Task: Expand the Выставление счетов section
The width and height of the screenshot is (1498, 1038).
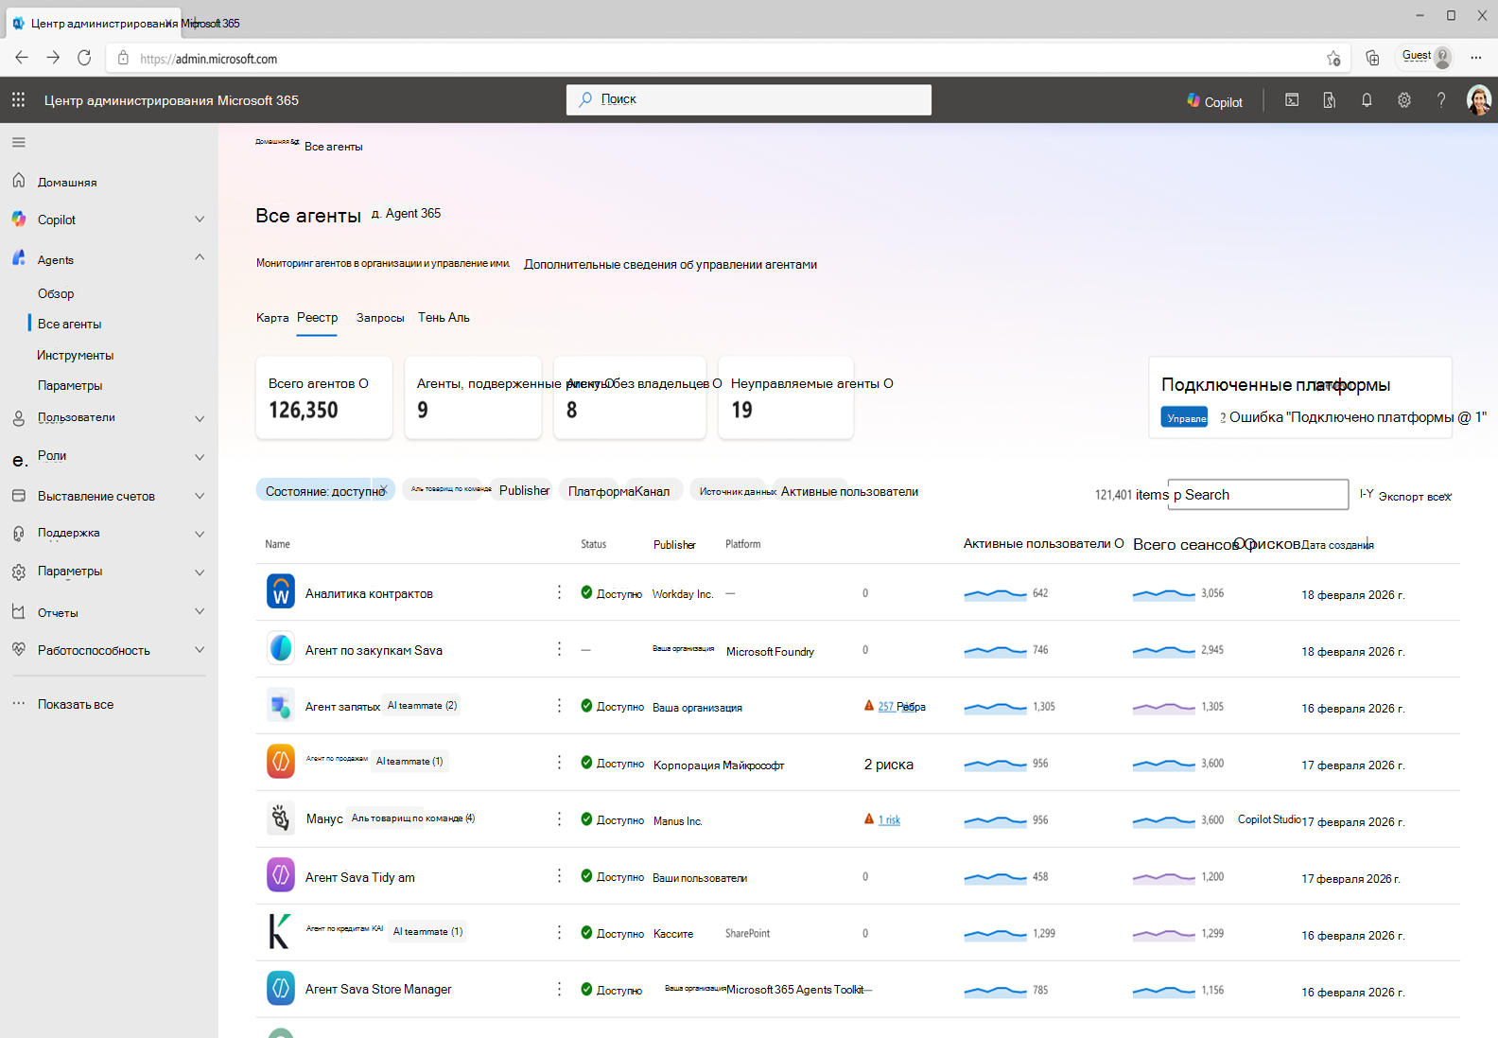Action: [200, 496]
